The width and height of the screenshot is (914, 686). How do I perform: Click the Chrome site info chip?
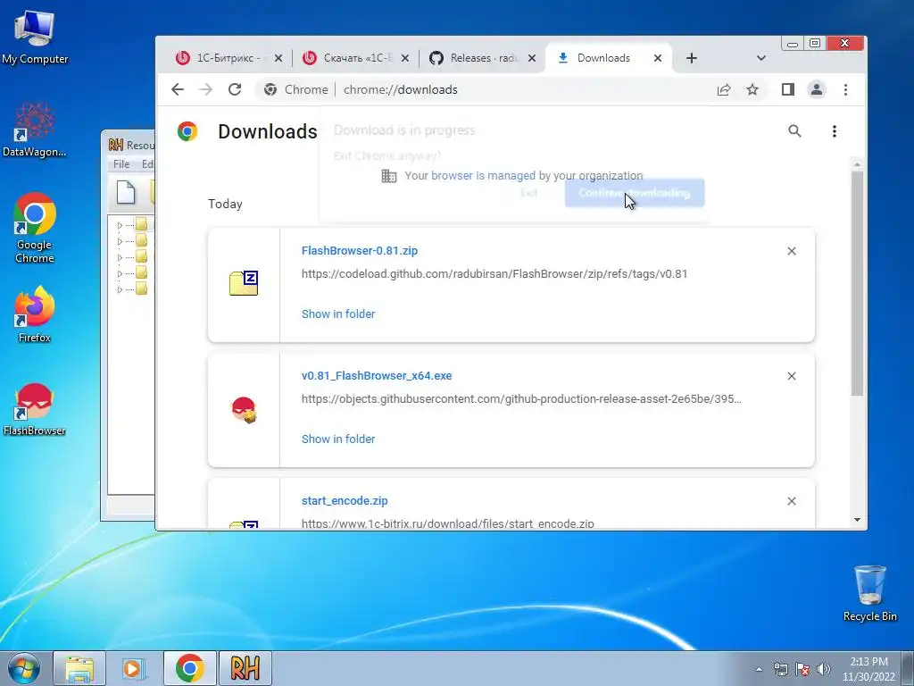(295, 89)
